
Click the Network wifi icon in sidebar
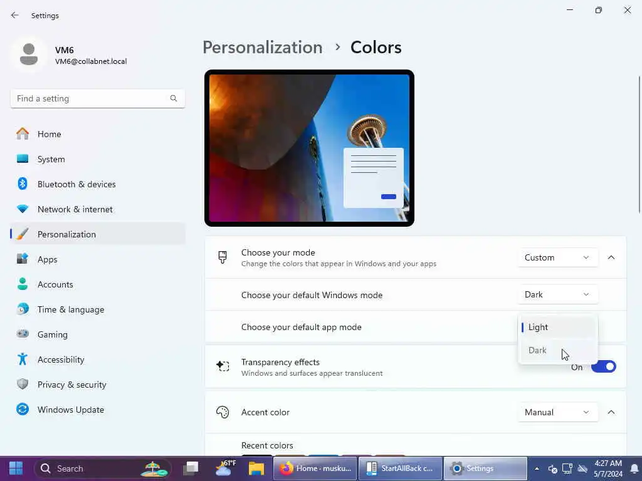coord(23,209)
